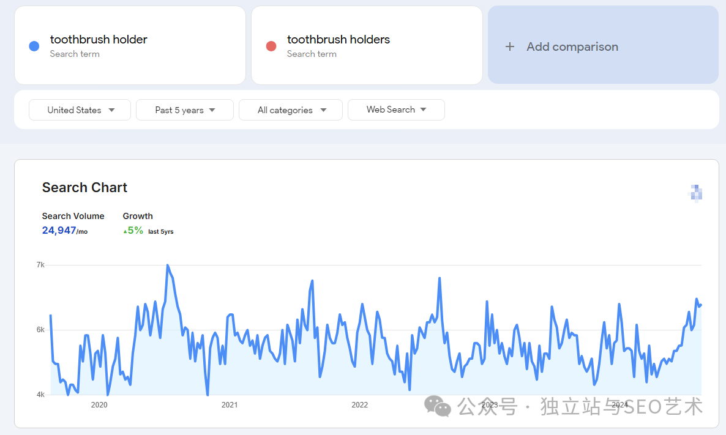Click the WeChat logo in the watermark

(x=438, y=405)
